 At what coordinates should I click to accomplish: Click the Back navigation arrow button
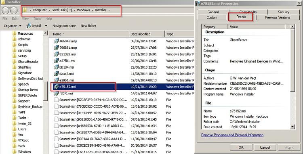tap(6, 10)
